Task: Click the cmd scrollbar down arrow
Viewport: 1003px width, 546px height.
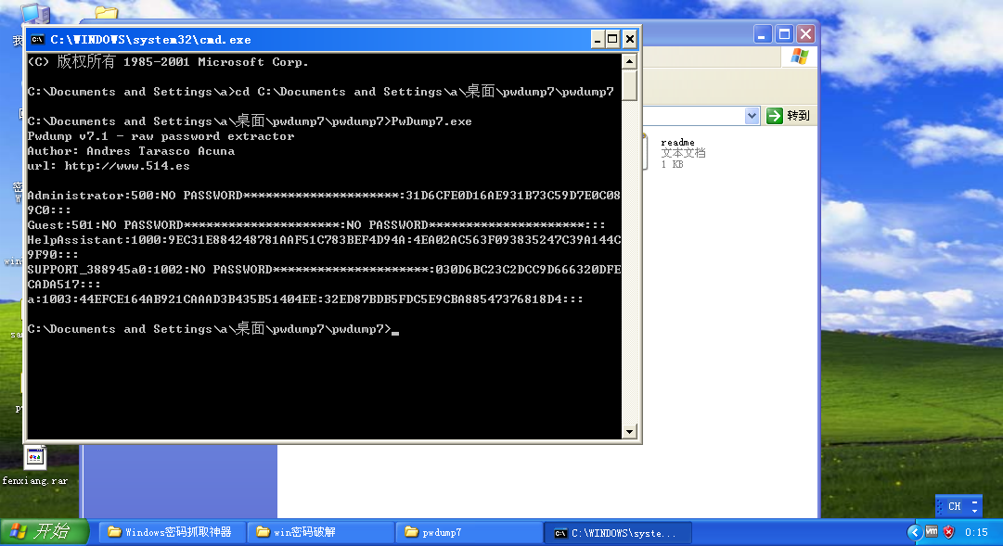Action: click(x=629, y=432)
